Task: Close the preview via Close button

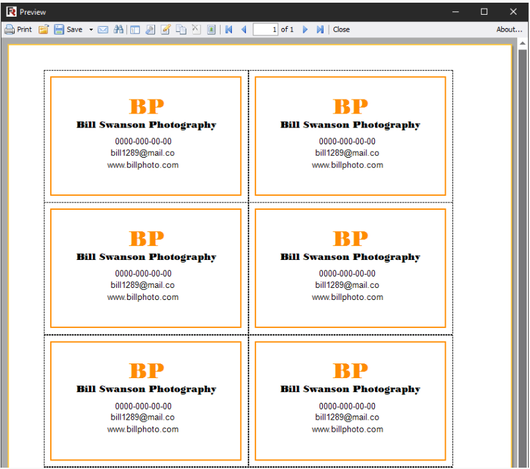Action: tap(341, 30)
